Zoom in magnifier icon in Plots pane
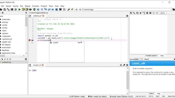The height and width of the screenshot is (98, 175). point(157,13)
